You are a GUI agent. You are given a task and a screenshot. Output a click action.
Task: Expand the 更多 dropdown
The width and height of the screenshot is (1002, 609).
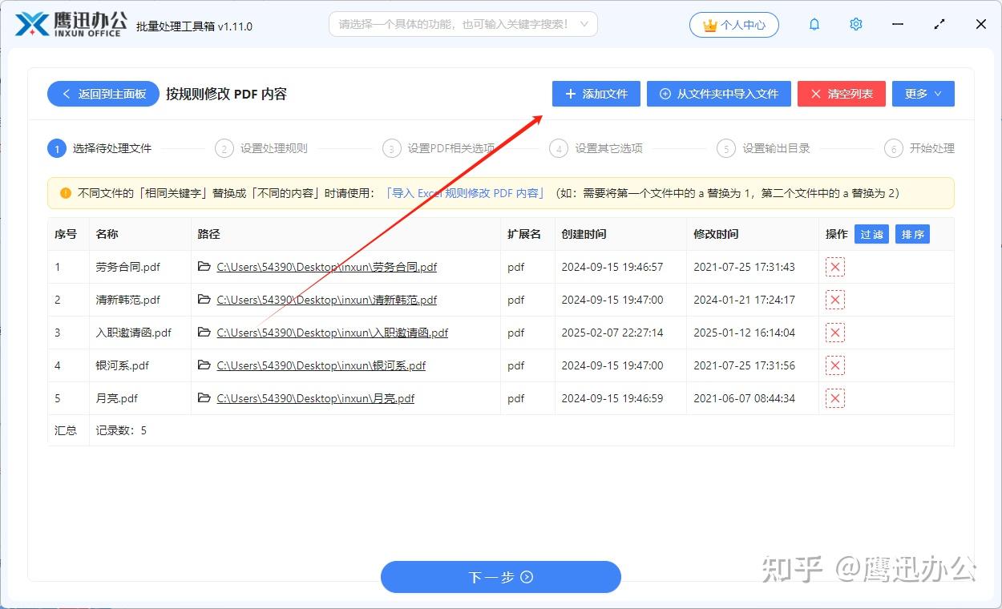pos(923,94)
